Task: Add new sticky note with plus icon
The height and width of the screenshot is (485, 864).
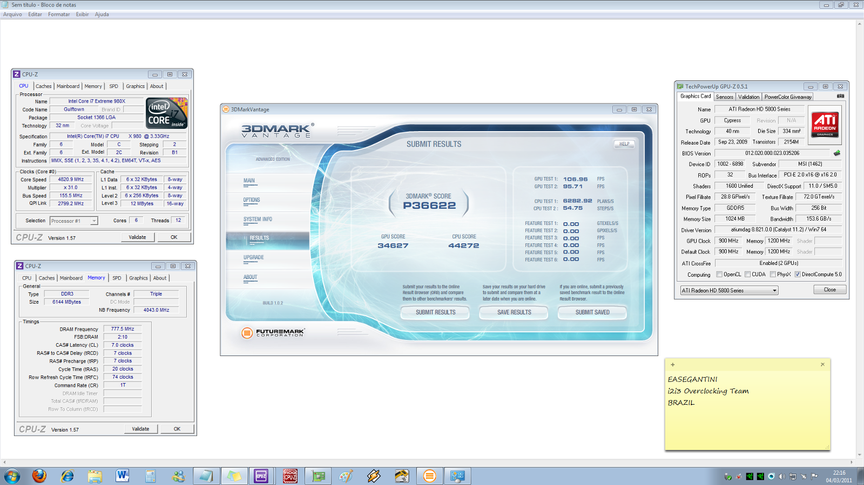Action: 672,365
